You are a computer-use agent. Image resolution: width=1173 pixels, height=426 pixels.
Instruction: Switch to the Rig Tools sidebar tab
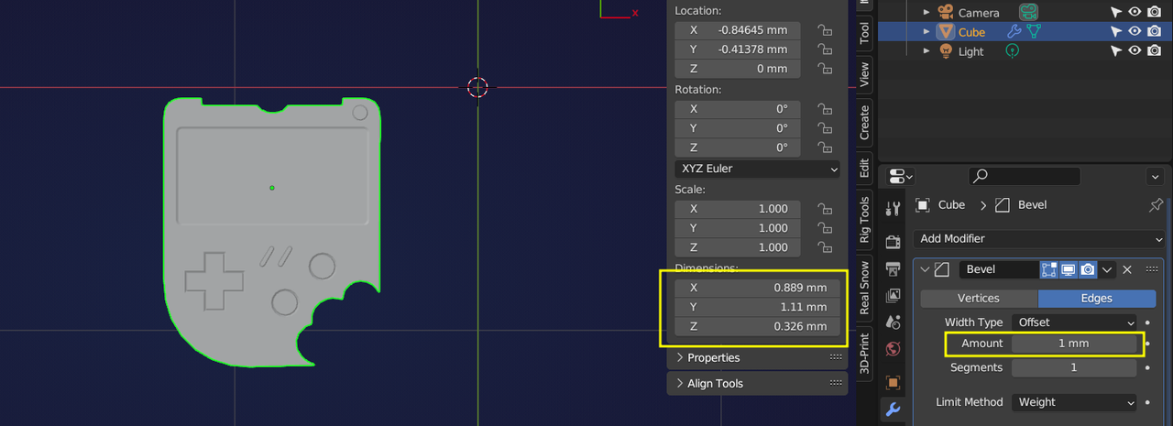tap(864, 219)
